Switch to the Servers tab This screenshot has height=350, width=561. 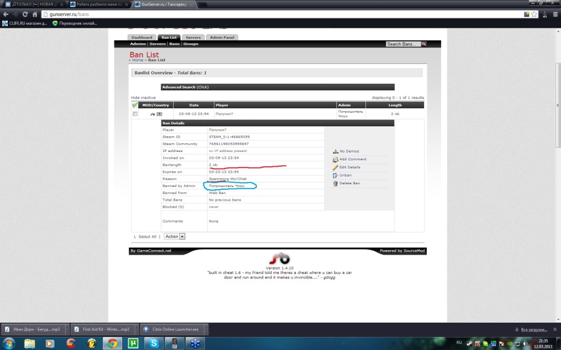(x=193, y=37)
